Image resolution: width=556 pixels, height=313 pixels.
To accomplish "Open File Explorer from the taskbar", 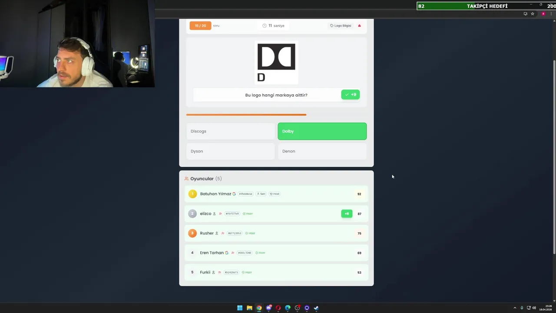I will pyautogui.click(x=249, y=308).
